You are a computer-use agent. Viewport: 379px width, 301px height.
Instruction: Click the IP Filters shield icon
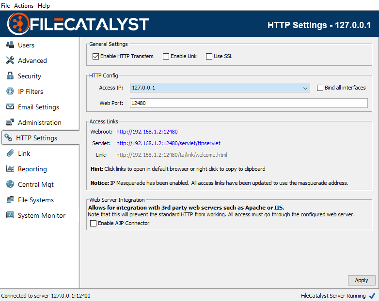(x=10, y=91)
